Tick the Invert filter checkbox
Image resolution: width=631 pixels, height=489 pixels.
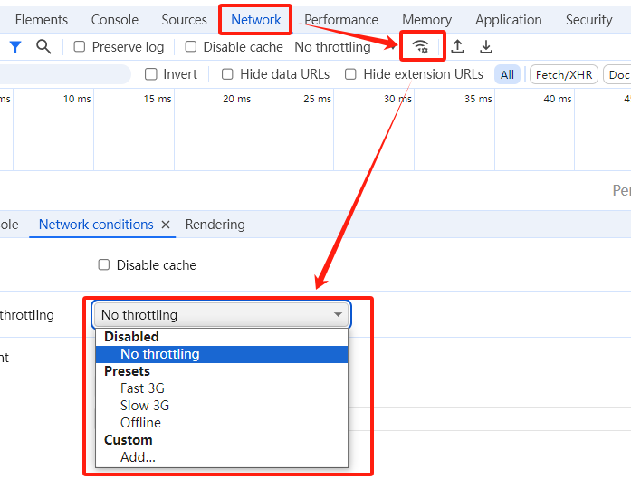[x=151, y=74]
